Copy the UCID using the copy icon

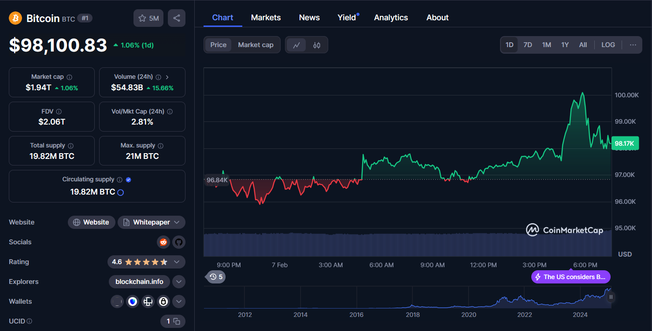pyautogui.click(x=176, y=321)
